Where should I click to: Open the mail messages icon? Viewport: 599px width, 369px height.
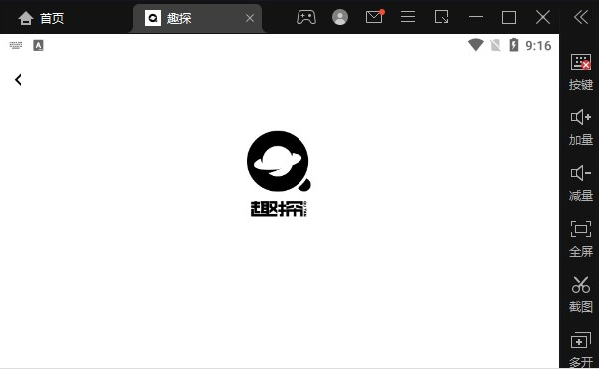375,17
